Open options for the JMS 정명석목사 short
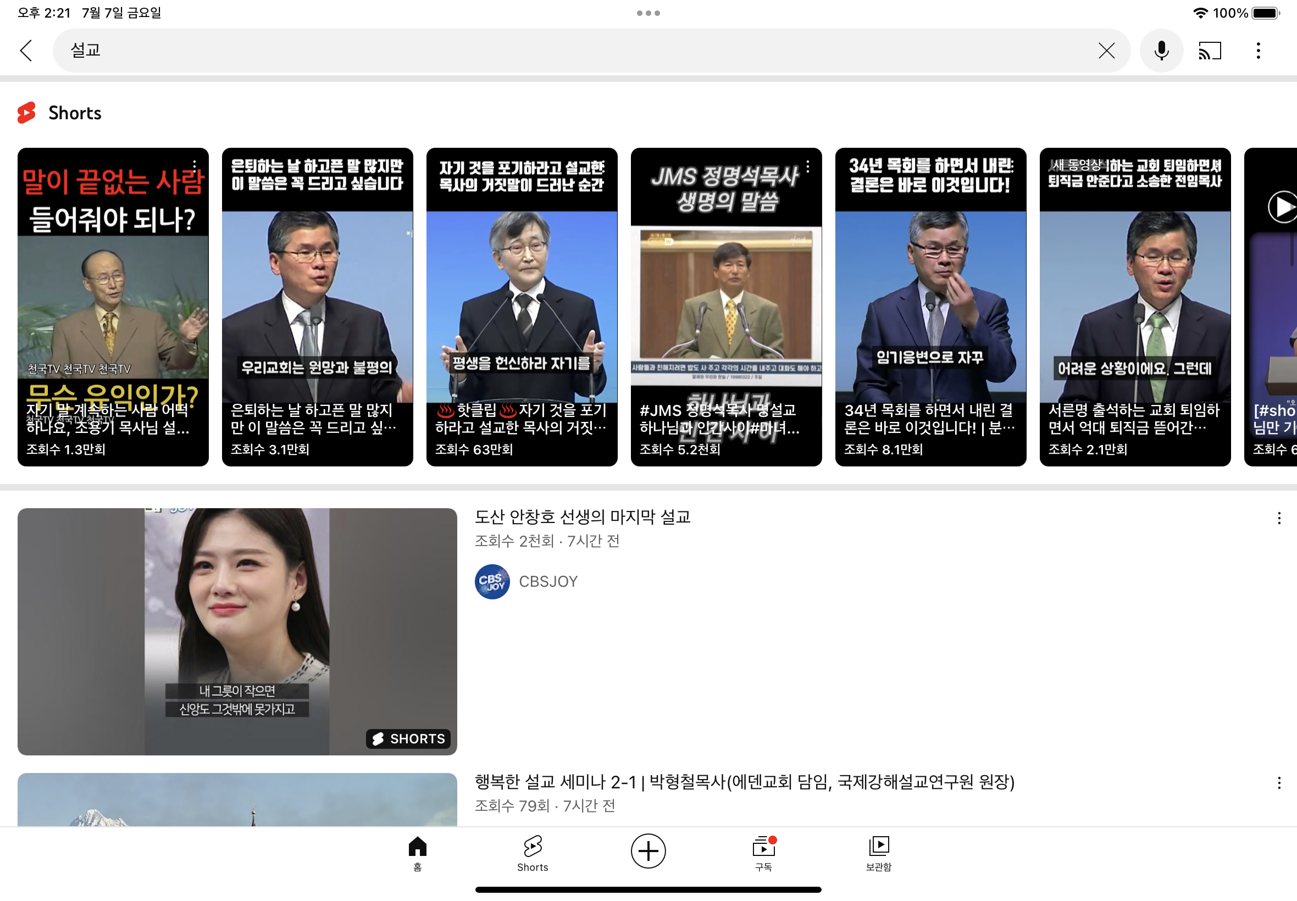Image resolution: width=1297 pixels, height=901 pixels. tap(807, 166)
